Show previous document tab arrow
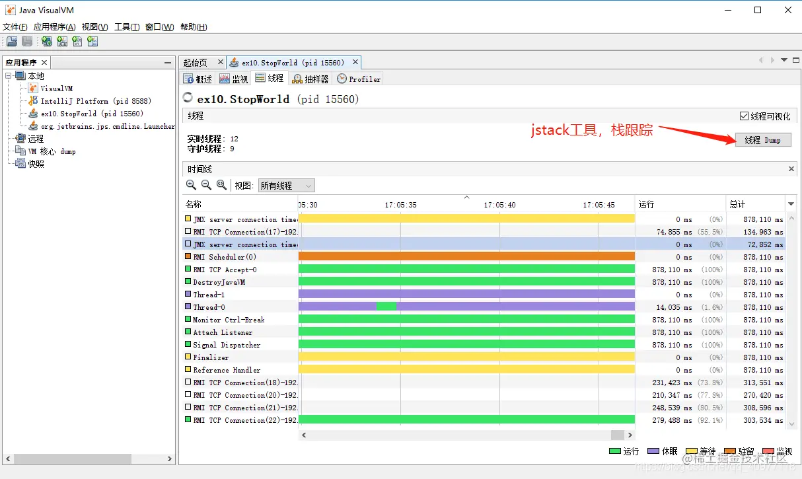 click(760, 60)
